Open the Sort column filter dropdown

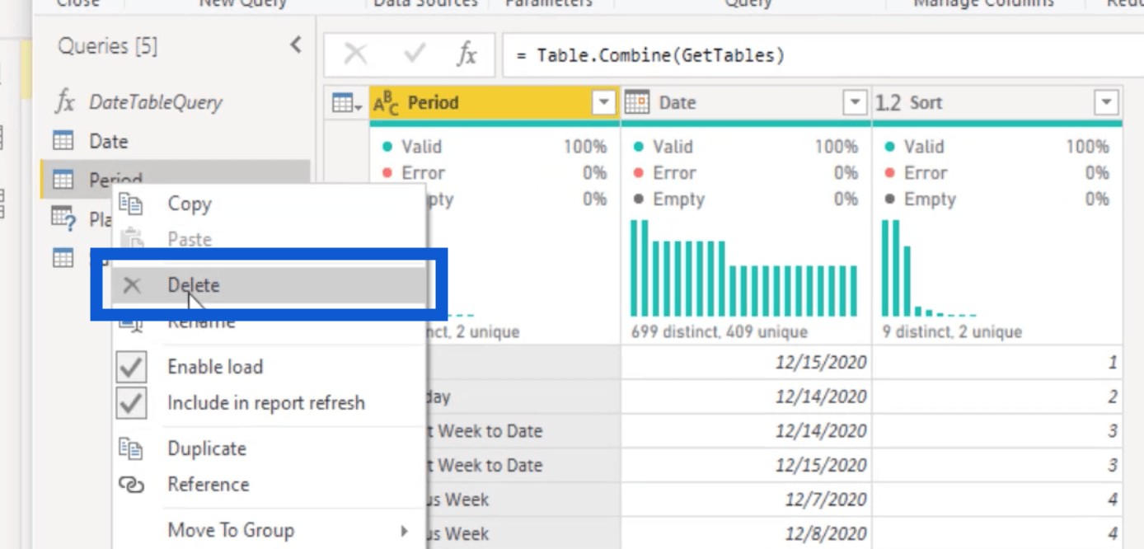pos(1105,103)
